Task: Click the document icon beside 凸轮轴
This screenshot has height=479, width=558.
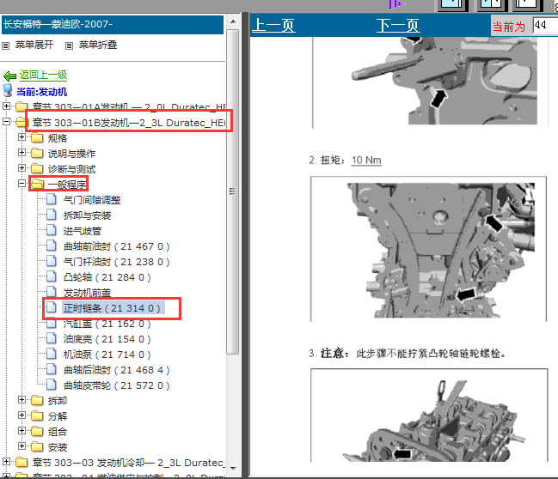Action: (x=52, y=276)
